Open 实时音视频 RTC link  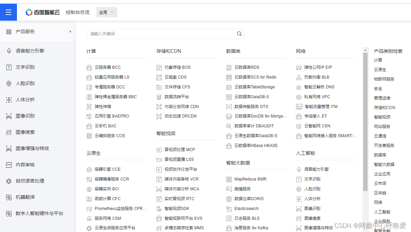[x=179, y=199]
